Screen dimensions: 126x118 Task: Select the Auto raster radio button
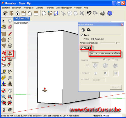pos(113,60)
